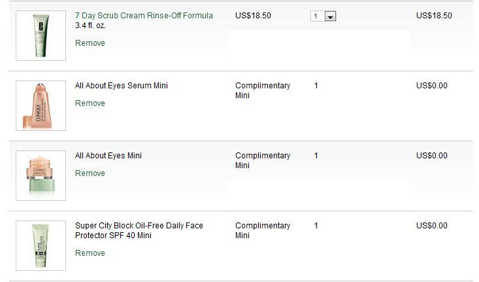Click the quantity field showing 1
The height and width of the screenshot is (282, 479).
(317, 16)
